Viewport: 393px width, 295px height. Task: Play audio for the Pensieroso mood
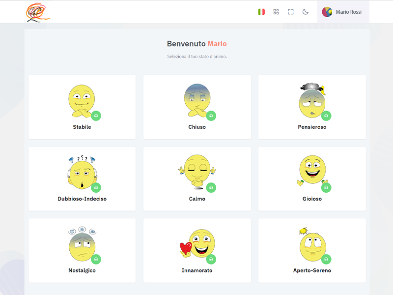[x=326, y=116]
